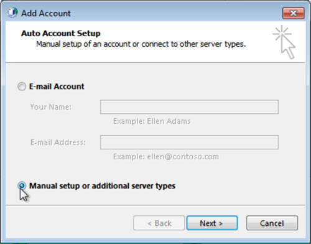Image resolution: width=311 pixels, height=244 pixels.
Task: Cancel the account setup
Action: (x=272, y=223)
